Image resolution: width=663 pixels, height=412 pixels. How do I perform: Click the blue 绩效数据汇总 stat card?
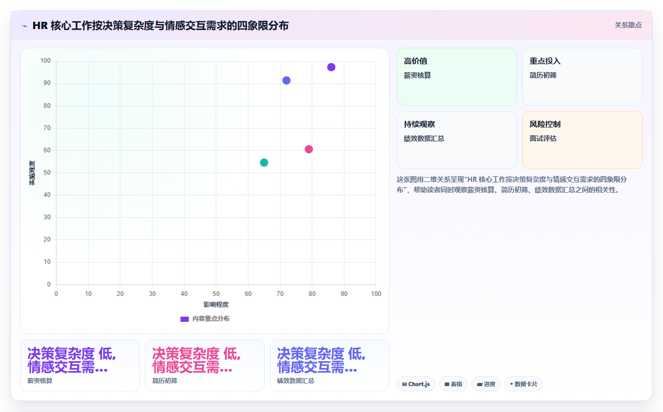tap(329, 365)
